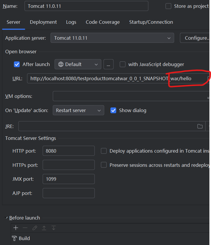Click the move-up arrow icon in Before launch
The image size is (211, 245).
pos(44,228)
